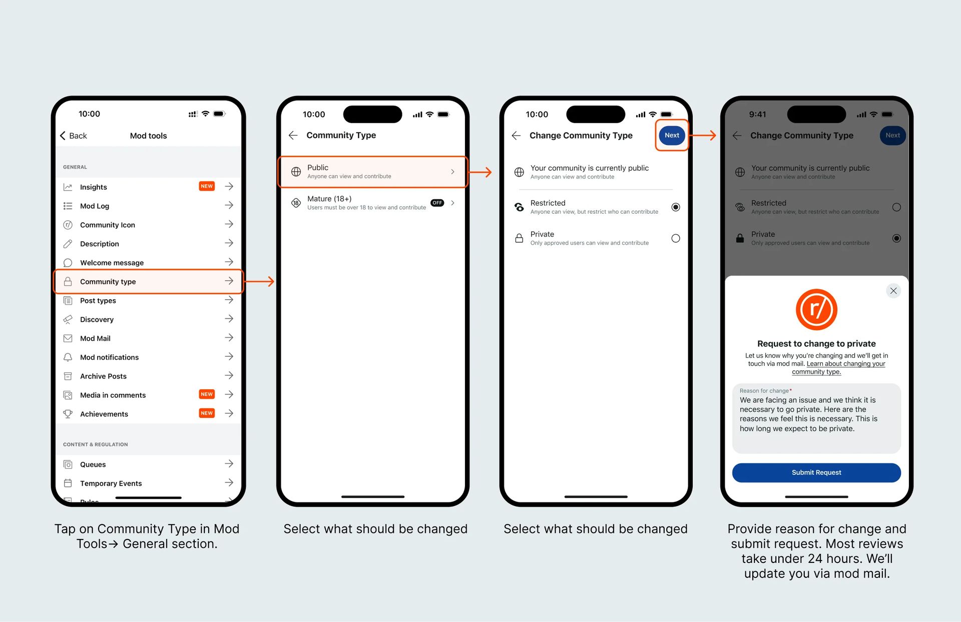Tap the Archive Posts icon

pos(70,375)
